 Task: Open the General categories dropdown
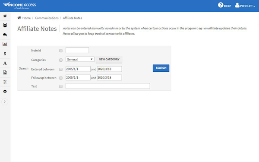(x=80, y=59)
